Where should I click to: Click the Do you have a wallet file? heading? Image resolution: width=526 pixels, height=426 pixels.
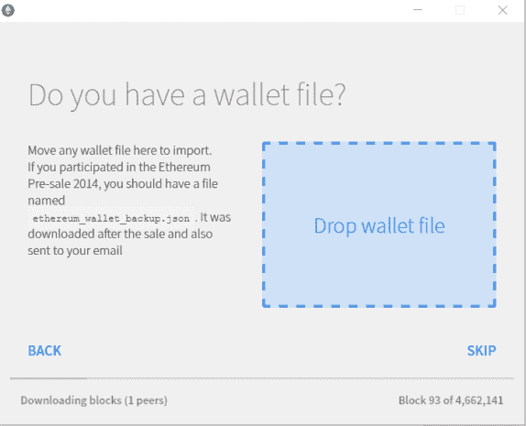coord(187,95)
